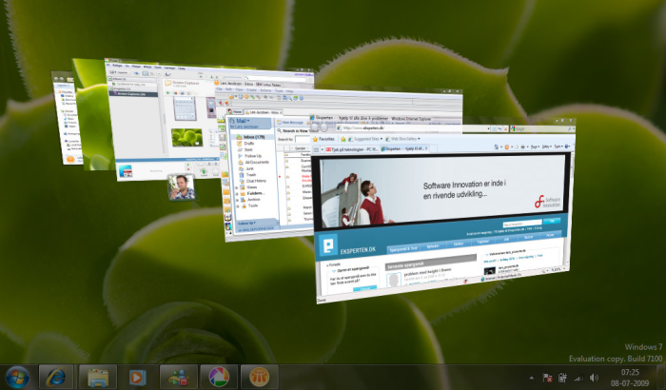Expand Tools node in Lotus Notes
Viewport: 666px width, 390px height.
coord(238,205)
